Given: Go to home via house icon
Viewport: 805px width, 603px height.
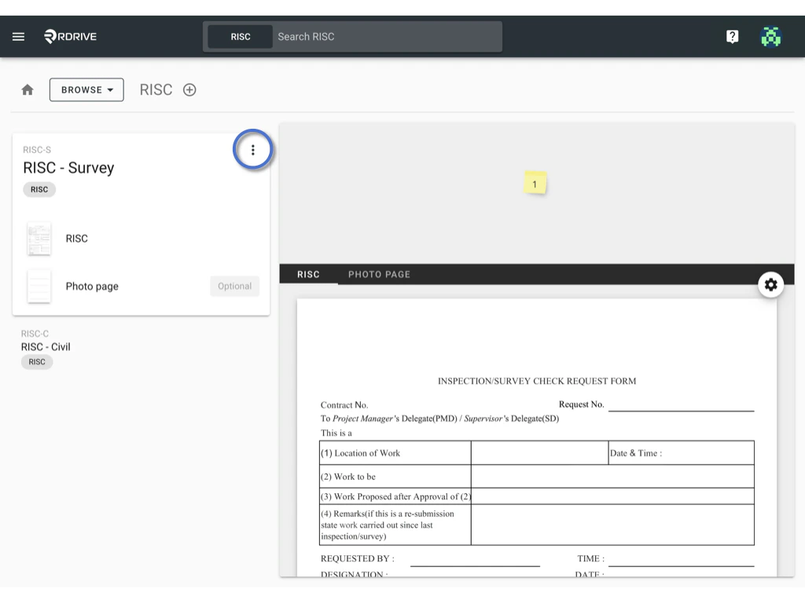Looking at the screenshot, I should (28, 90).
